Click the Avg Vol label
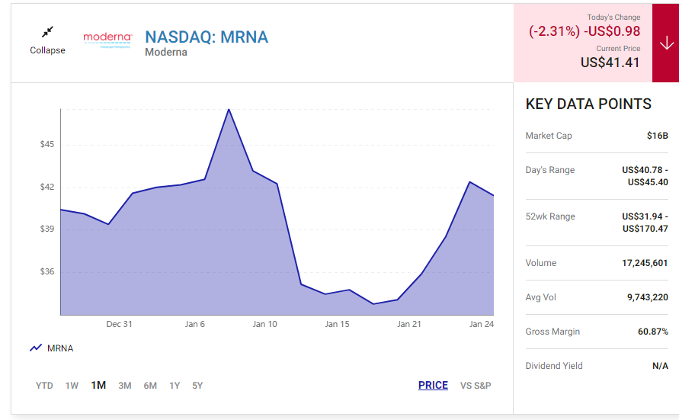The height and width of the screenshot is (420, 679). pos(540,297)
